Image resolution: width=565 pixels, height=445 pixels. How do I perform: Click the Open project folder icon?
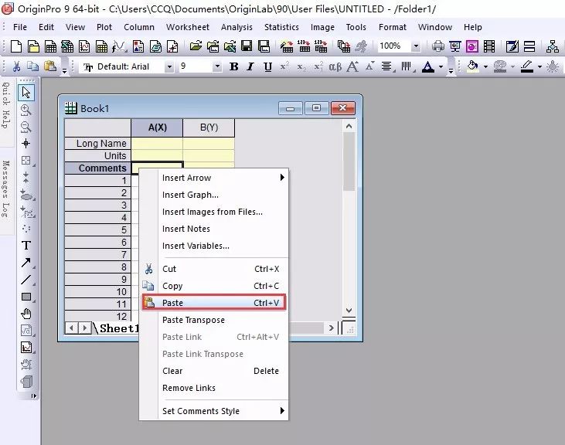[x=196, y=46]
